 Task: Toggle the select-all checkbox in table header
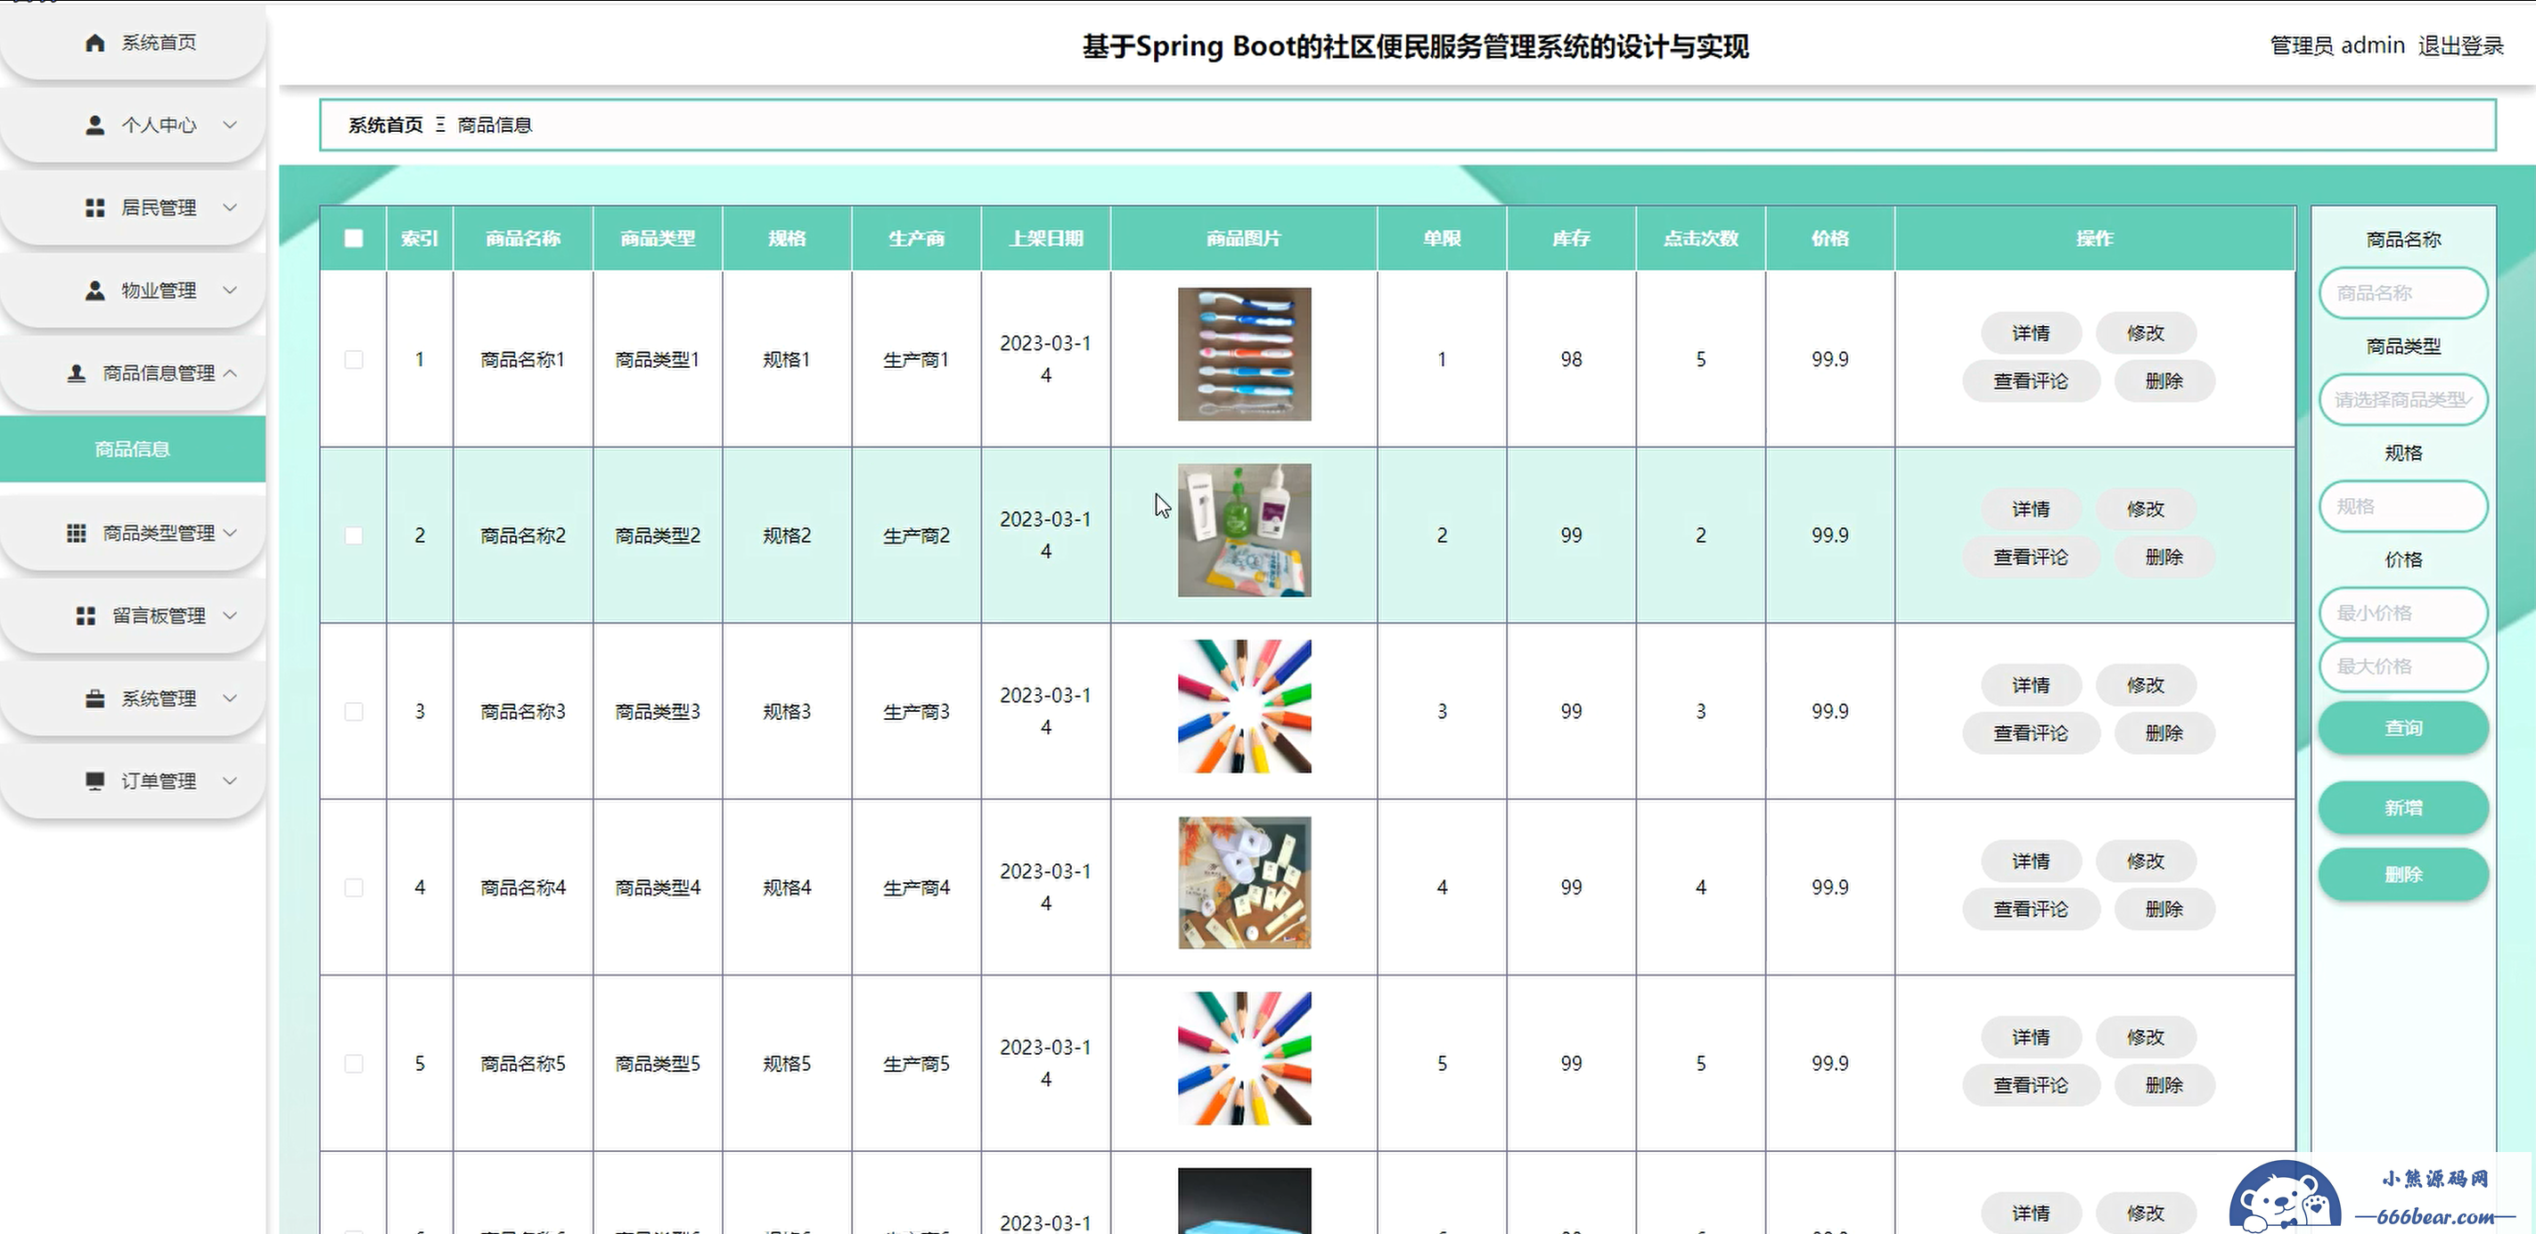[354, 238]
